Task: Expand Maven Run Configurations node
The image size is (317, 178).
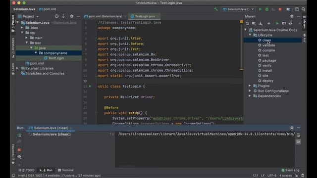Action: tap(250, 91)
